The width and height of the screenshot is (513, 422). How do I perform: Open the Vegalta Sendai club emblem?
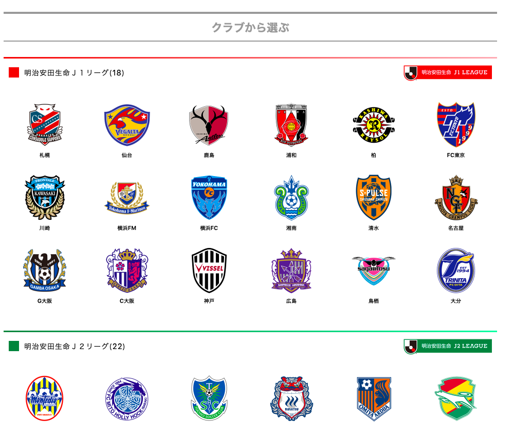click(127, 125)
